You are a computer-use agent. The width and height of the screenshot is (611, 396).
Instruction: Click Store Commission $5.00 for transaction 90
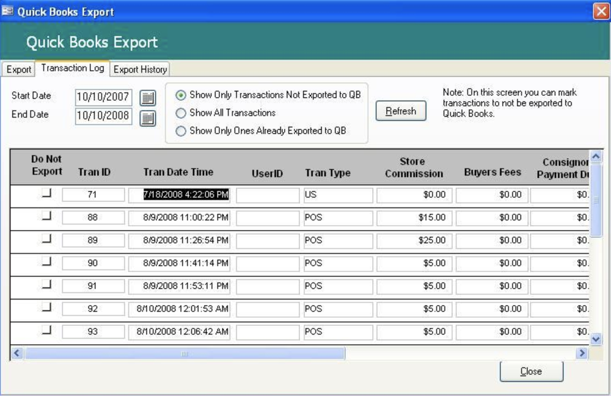[x=414, y=264]
